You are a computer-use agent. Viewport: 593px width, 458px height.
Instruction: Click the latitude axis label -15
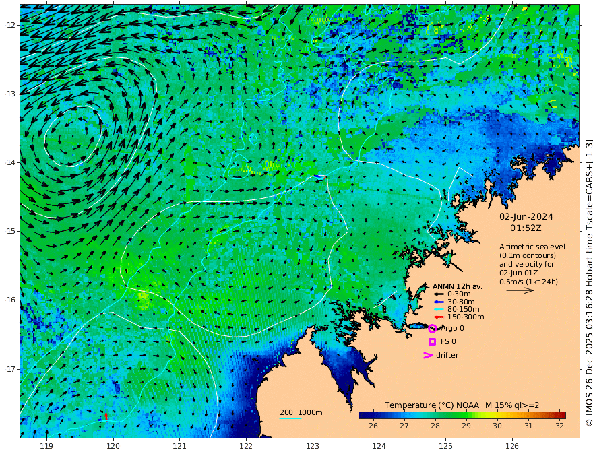coord(10,231)
